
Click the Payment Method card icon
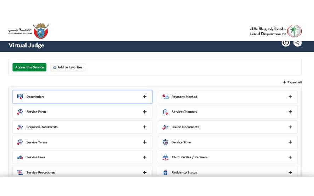pyautogui.click(x=165, y=97)
